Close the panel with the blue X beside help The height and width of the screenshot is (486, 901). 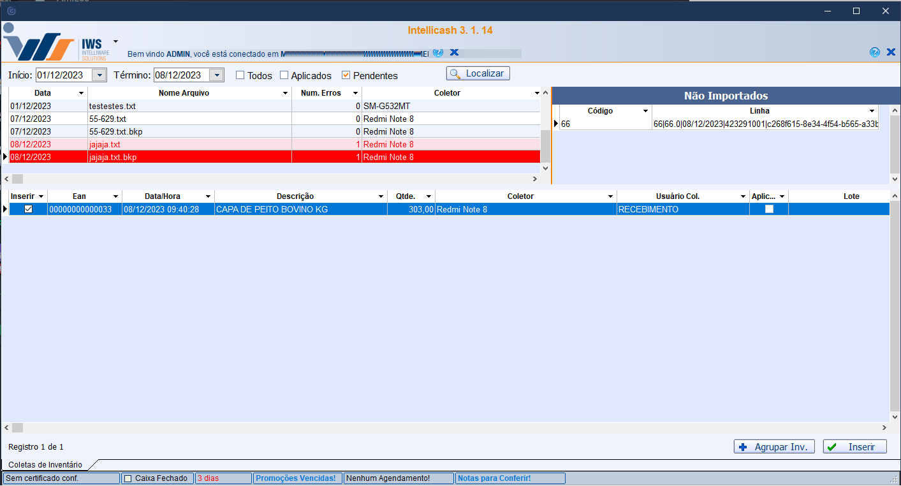[x=891, y=52]
